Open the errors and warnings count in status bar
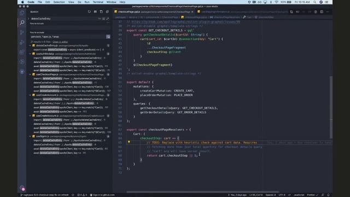The image size is (350, 197). (x=82, y=195)
